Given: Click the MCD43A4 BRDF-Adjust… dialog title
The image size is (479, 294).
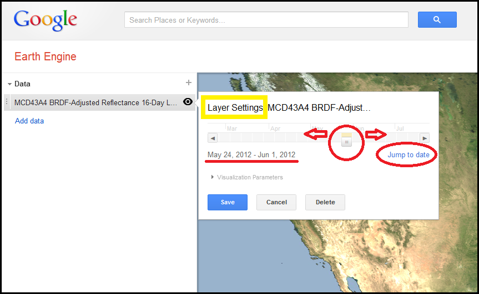Looking at the screenshot, I should (x=319, y=107).
